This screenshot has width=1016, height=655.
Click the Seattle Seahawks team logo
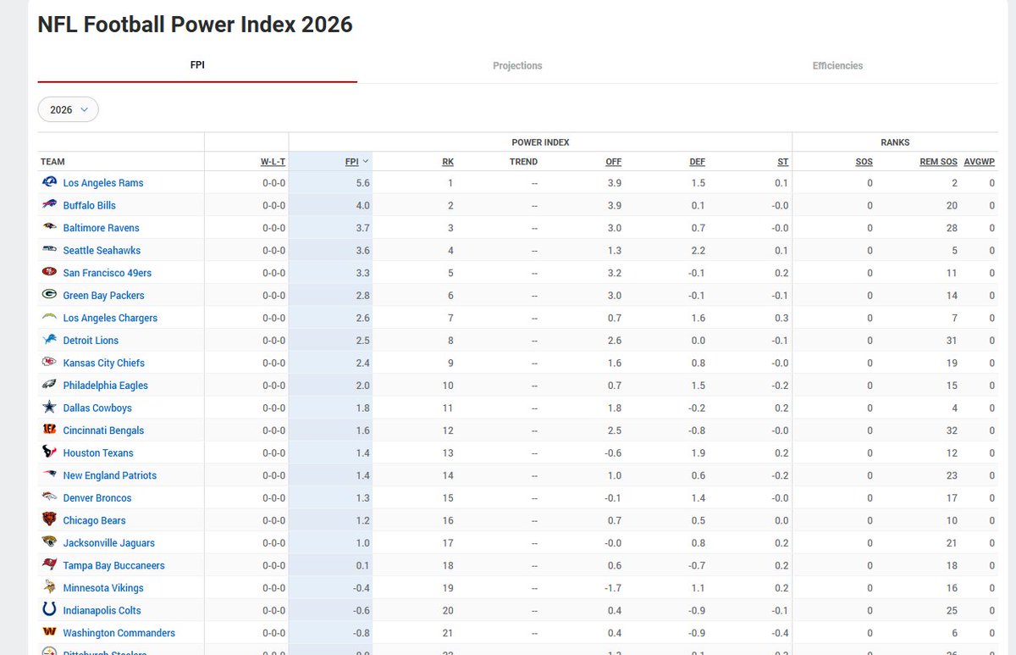pyautogui.click(x=49, y=250)
